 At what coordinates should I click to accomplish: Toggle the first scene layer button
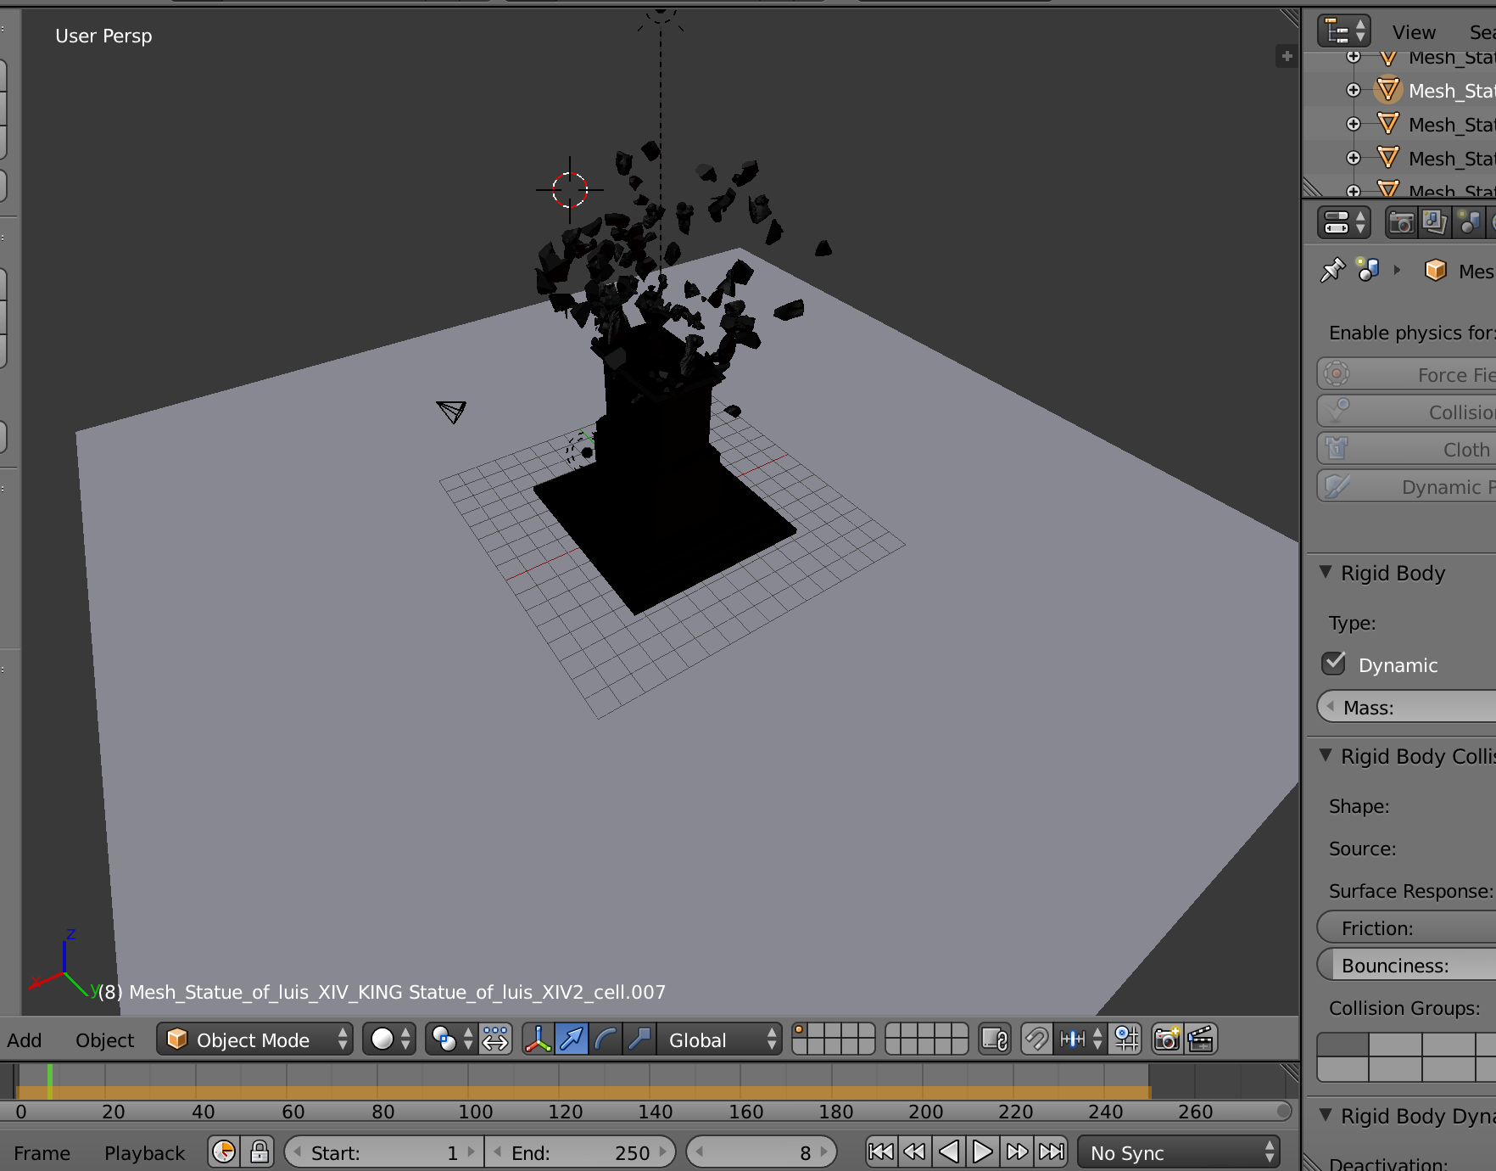801,1030
